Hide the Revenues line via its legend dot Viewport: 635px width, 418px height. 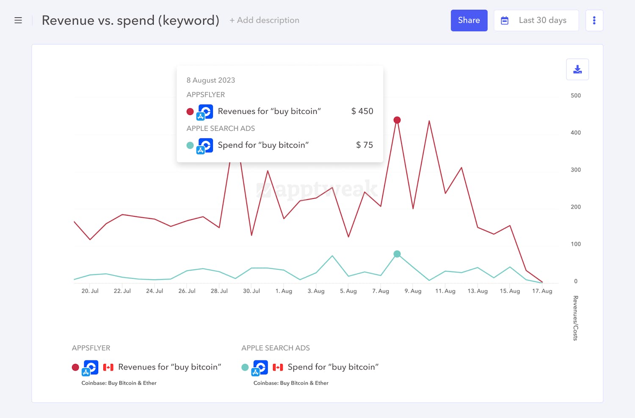click(75, 367)
